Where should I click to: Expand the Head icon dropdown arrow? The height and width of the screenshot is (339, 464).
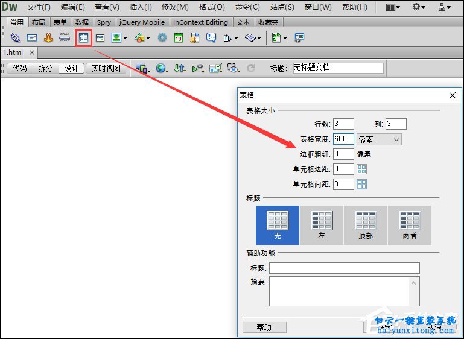pyautogui.click(x=236, y=38)
